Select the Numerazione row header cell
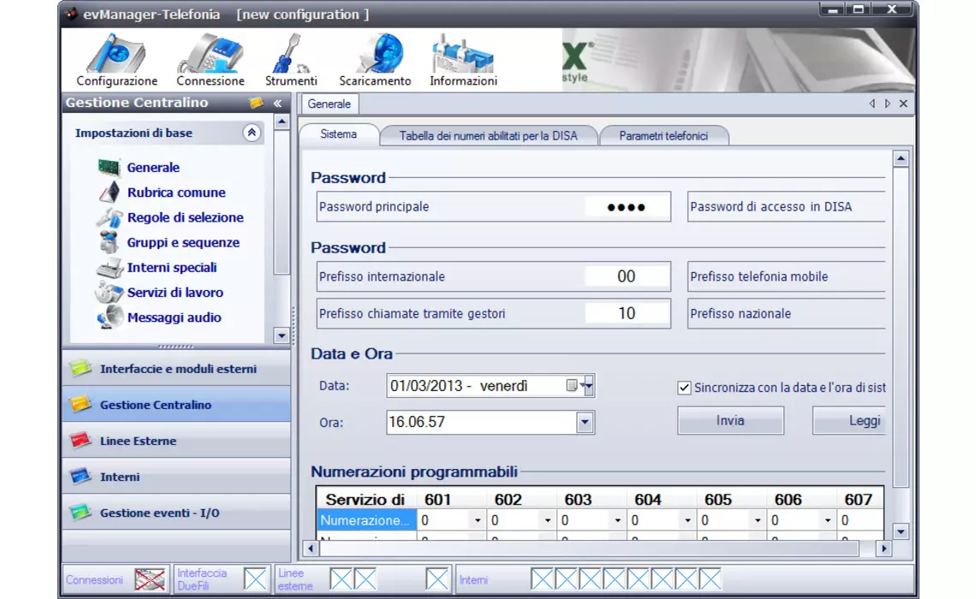The image size is (976, 599). point(366,520)
